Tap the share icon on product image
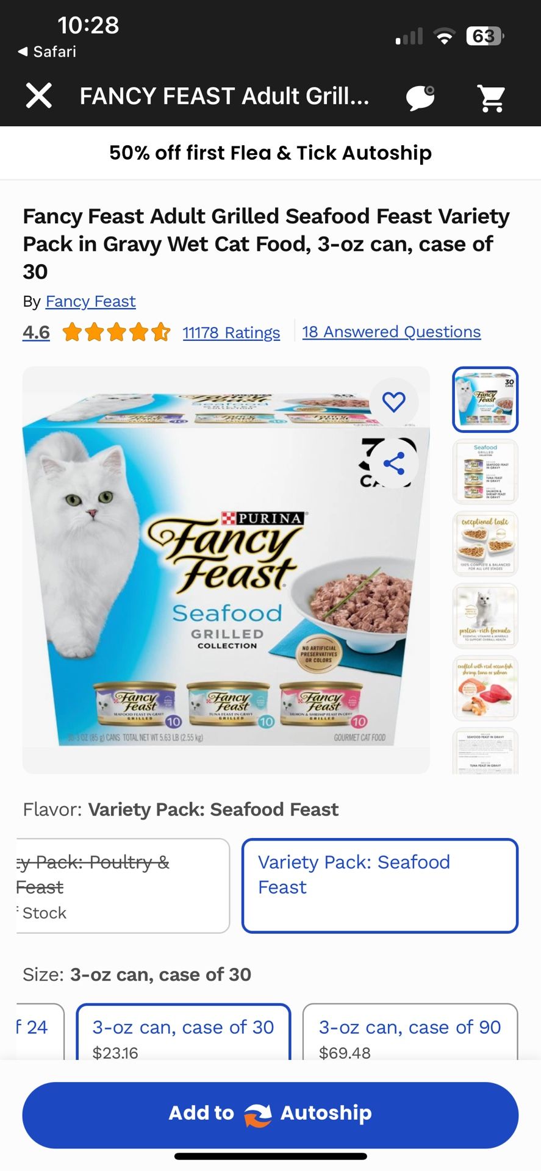 [x=394, y=464]
